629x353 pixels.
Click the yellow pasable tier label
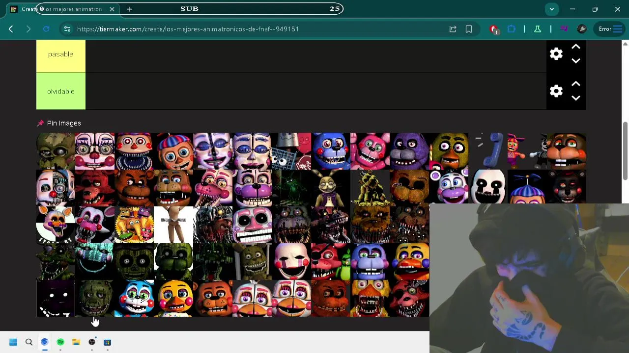pyautogui.click(x=61, y=54)
